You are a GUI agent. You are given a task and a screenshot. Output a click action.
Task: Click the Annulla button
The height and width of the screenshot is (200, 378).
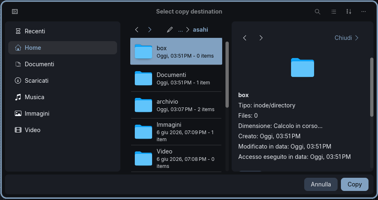click(321, 184)
